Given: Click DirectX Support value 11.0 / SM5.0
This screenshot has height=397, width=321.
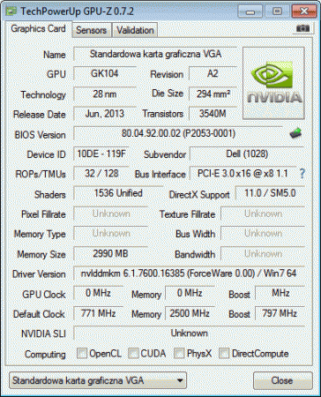Looking at the screenshot, I should tap(270, 193).
